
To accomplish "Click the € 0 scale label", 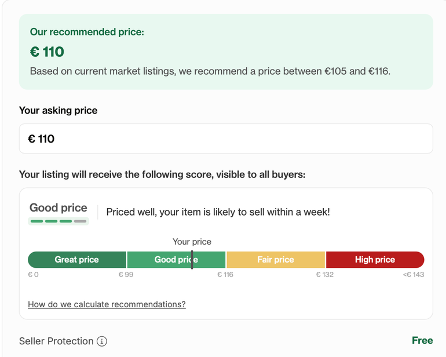I will coord(33,275).
